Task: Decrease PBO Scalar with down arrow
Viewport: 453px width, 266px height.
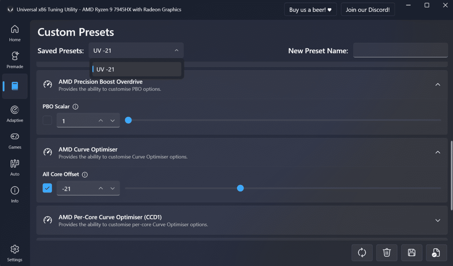Action: coord(113,121)
